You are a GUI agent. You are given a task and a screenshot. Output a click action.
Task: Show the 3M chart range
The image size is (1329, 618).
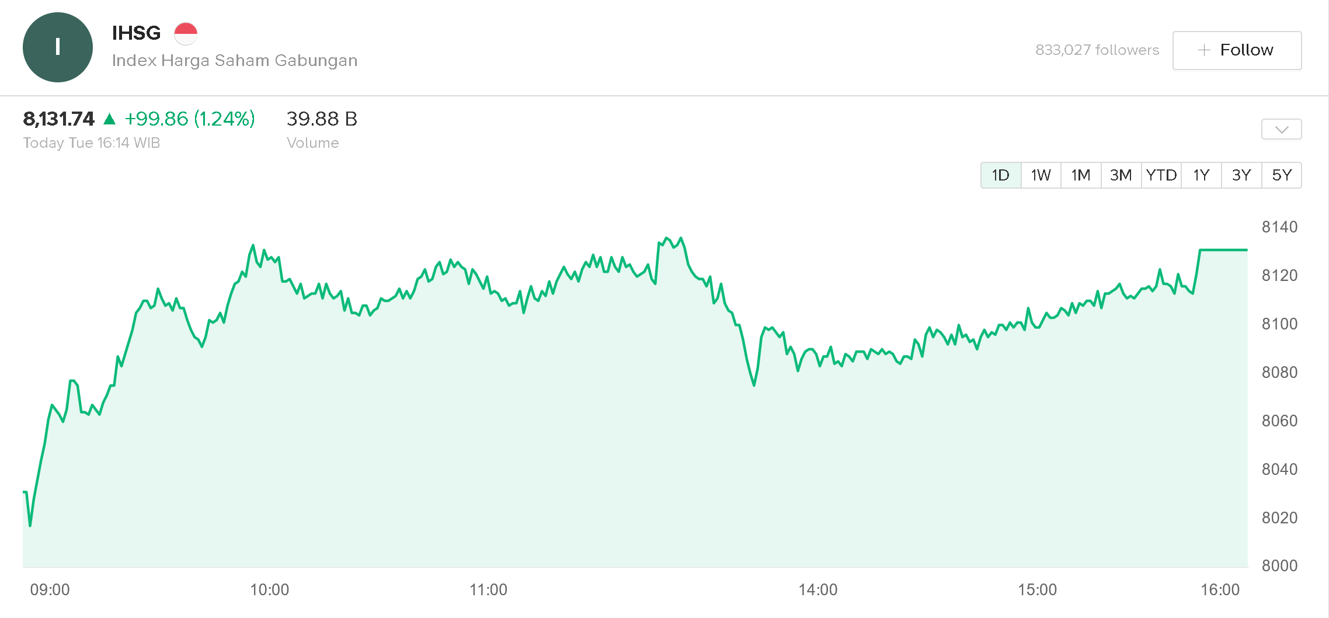(1121, 175)
